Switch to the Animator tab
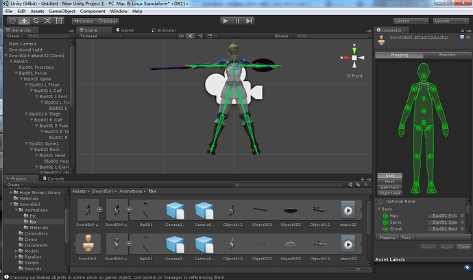This screenshot has width=473, height=280. (x=166, y=30)
